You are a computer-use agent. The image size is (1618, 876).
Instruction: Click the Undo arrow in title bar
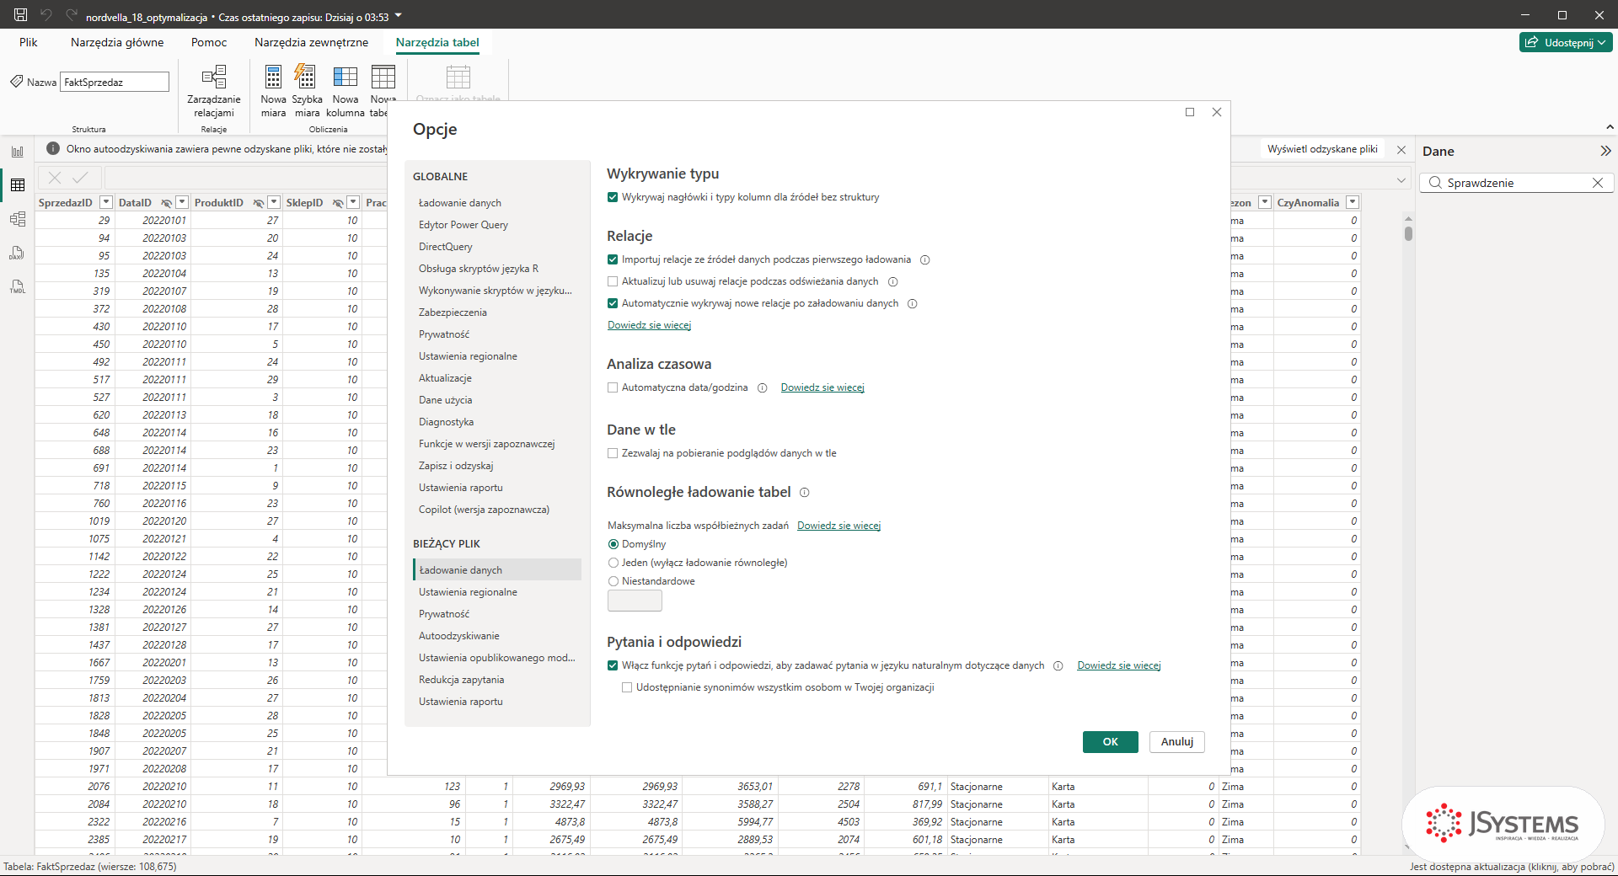click(46, 15)
